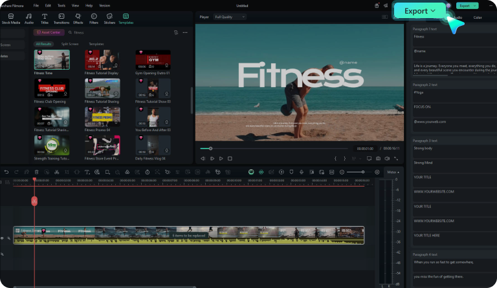Image resolution: width=497 pixels, height=288 pixels.
Task: Open the Stock Media panel
Action: 11,19
